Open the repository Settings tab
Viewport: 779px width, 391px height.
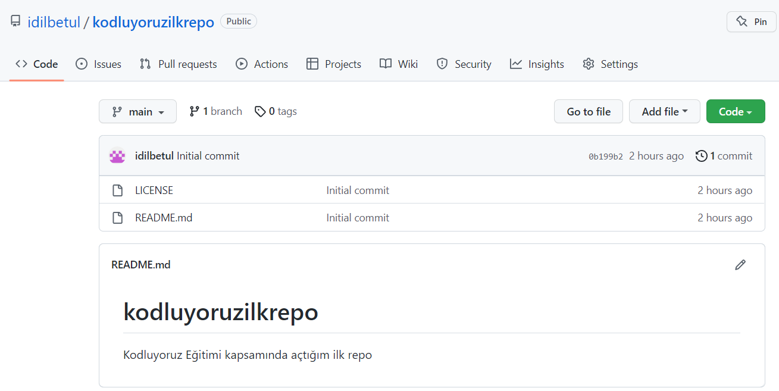tap(610, 64)
